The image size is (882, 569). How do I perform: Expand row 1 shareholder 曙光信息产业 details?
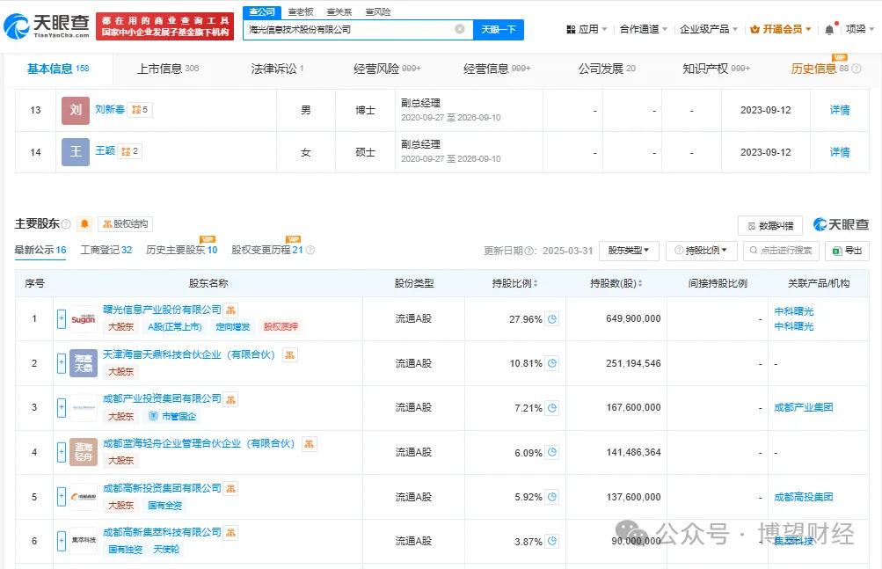click(62, 318)
